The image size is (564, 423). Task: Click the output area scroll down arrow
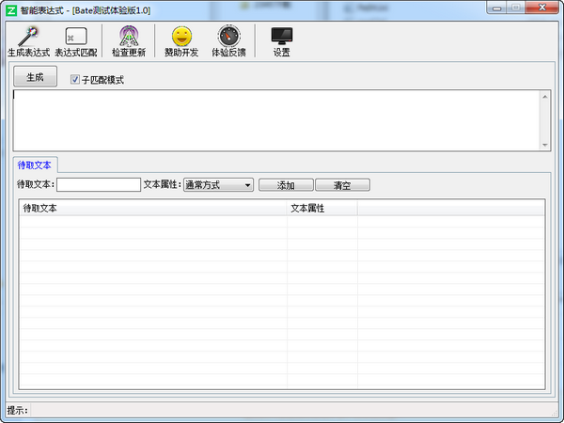click(x=545, y=145)
